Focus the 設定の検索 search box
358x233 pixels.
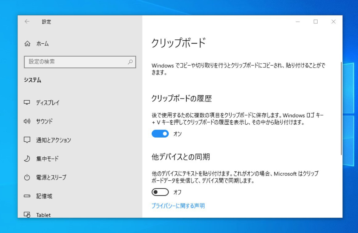[80, 62]
